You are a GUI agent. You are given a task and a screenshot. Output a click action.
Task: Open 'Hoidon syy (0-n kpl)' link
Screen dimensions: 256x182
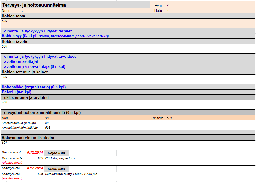[20, 36]
